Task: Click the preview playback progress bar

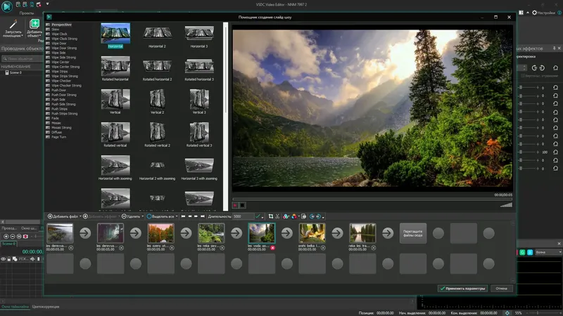Action: point(372,198)
